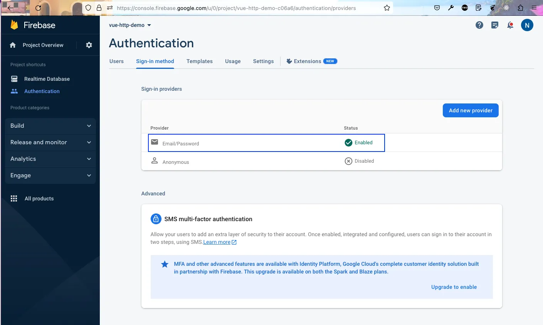Image resolution: width=543 pixels, height=325 pixels.
Task: Open All products
Action: point(39,198)
